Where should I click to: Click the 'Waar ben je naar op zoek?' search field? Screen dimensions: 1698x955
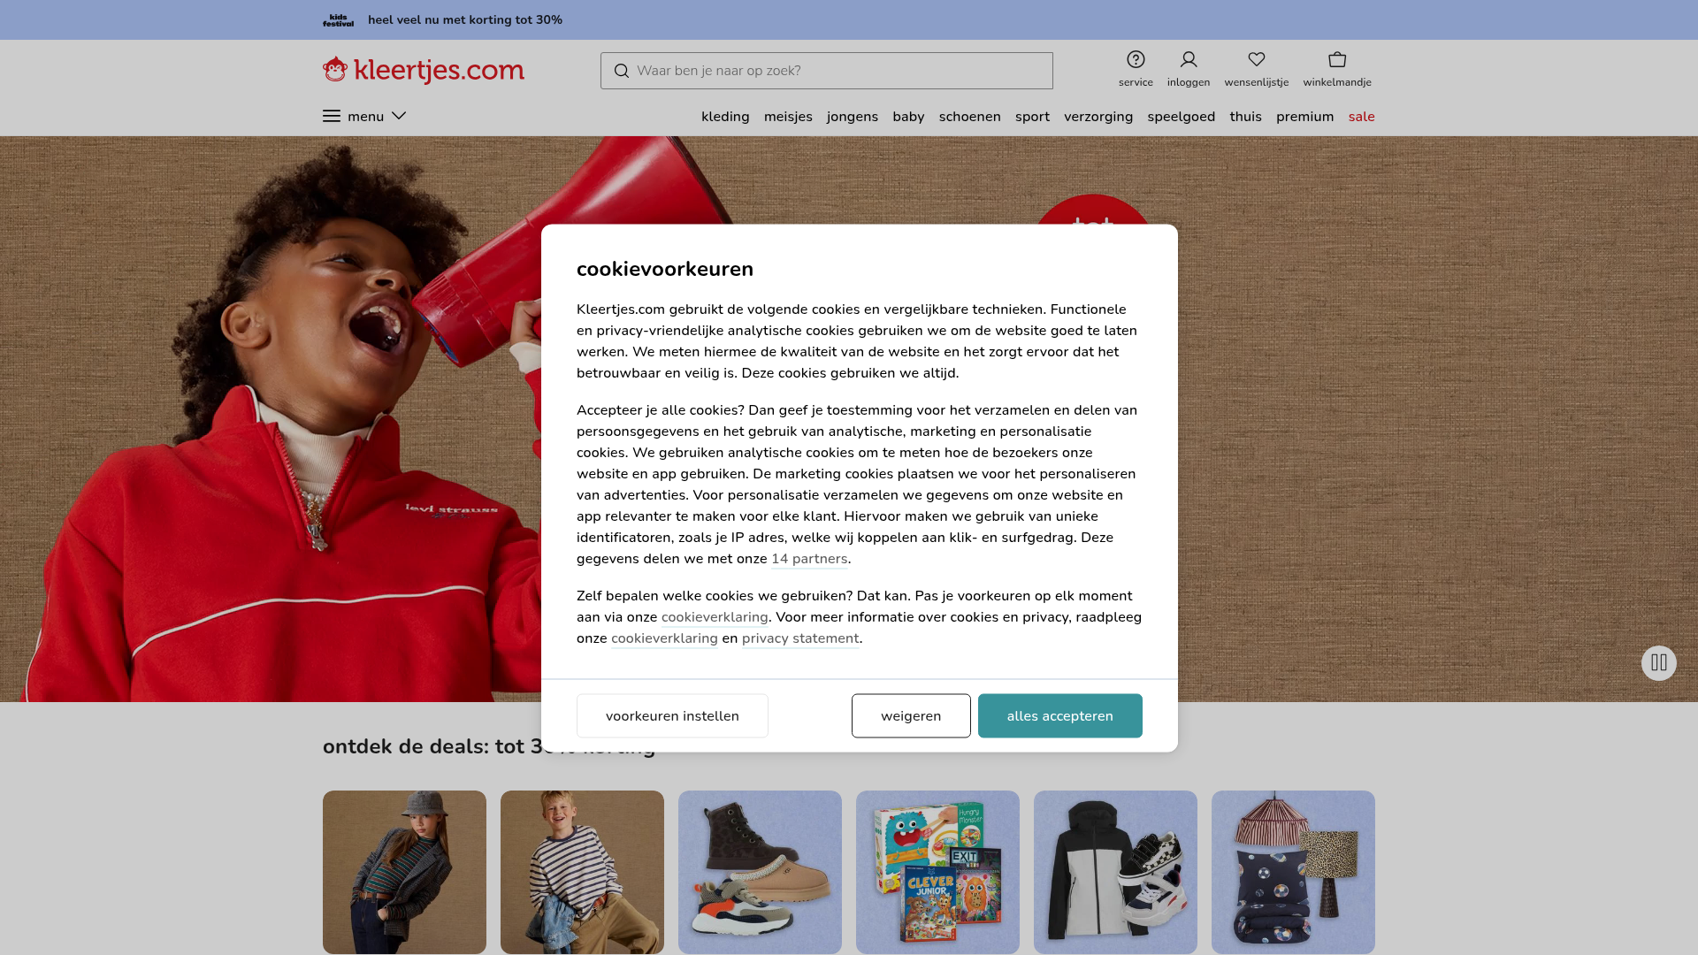[827, 71]
